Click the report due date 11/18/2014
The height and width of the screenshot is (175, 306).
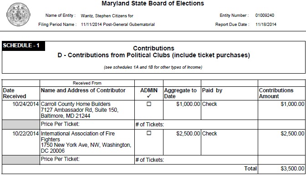click(x=266, y=25)
